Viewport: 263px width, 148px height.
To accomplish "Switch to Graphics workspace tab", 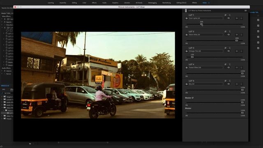I will pyautogui.click(x=115, y=3).
